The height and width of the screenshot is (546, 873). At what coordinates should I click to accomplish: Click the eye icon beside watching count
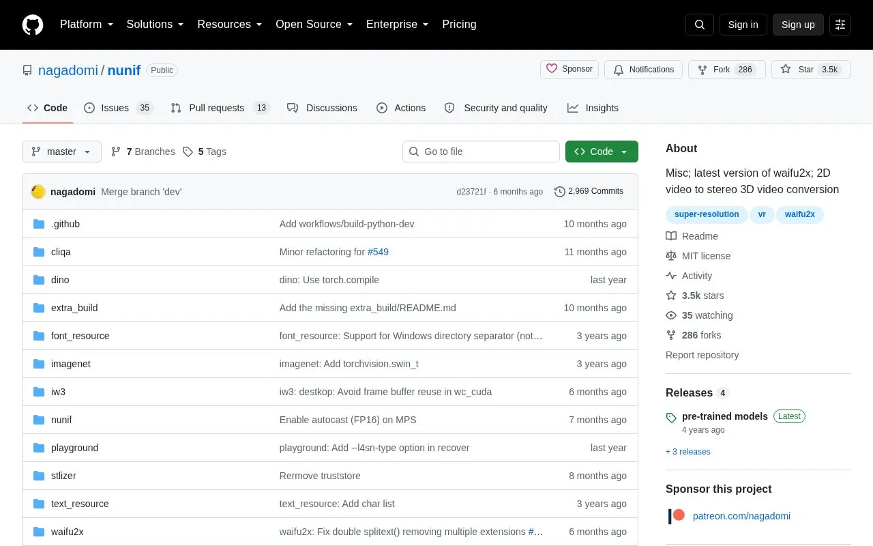(x=671, y=315)
